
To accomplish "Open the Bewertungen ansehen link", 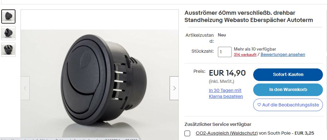I will click(x=283, y=55).
